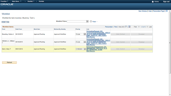Click the name Breeding, Debra A
This screenshot has height=96, width=171.
click(8, 34)
